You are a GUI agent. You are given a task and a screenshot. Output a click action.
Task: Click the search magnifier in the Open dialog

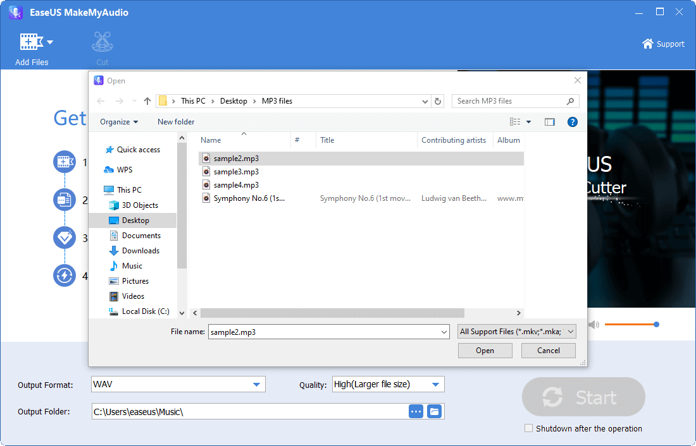(x=570, y=100)
